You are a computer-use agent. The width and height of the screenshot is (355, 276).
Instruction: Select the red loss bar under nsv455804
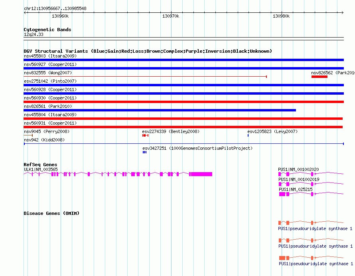tap(183, 119)
